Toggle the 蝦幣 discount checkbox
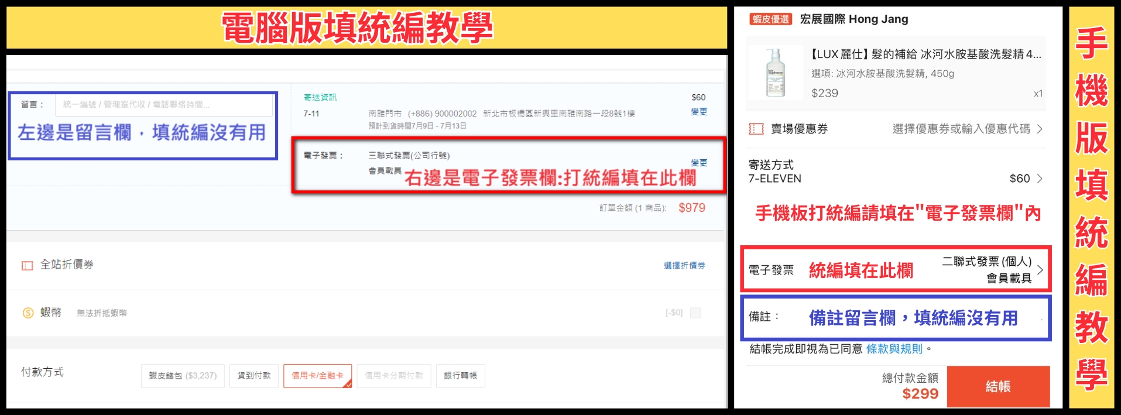The width and height of the screenshot is (1121, 415). tap(695, 313)
